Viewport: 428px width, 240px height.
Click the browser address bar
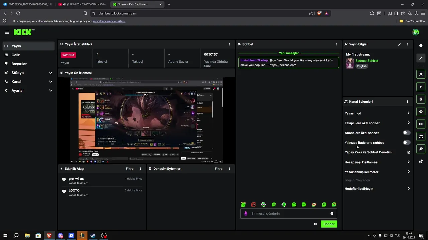201,13
